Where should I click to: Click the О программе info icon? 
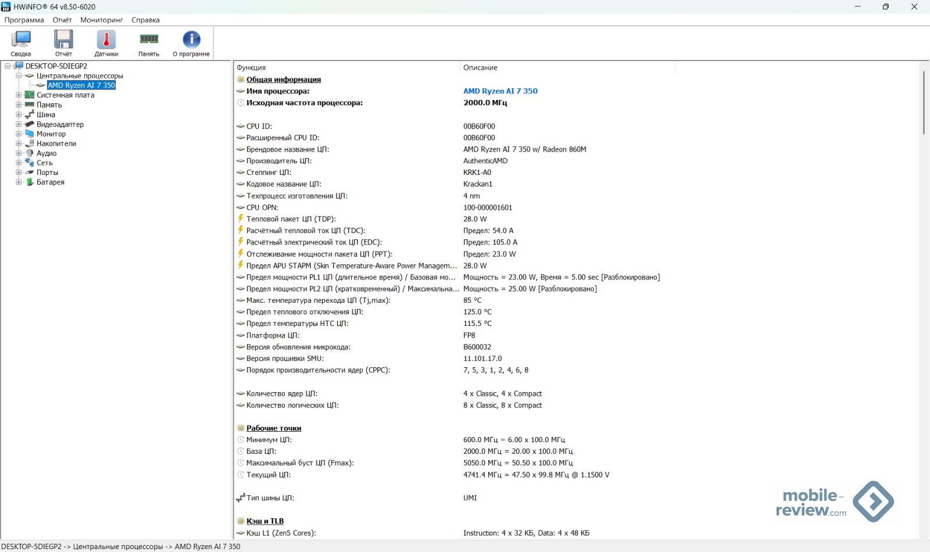pos(191,44)
